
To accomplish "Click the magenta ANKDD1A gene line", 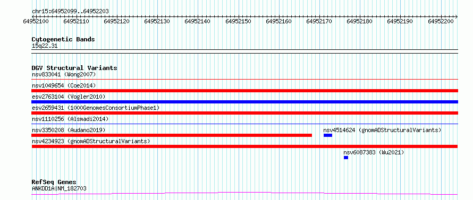I will tap(244, 193).
